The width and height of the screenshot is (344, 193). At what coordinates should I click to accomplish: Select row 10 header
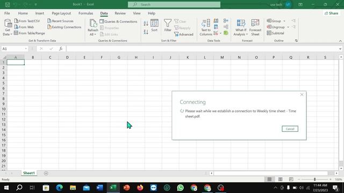click(4, 109)
